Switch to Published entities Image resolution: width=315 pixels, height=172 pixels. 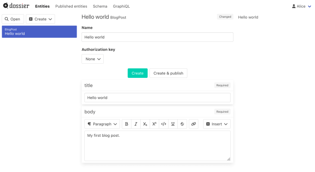71,6
